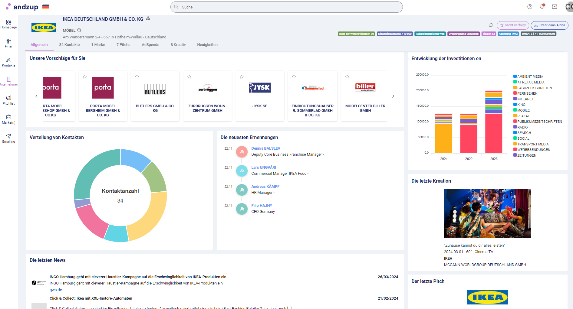The height and width of the screenshot is (309, 573).
Task: Click Filip HAJNY's appointment icon
Action: click(x=242, y=209)
